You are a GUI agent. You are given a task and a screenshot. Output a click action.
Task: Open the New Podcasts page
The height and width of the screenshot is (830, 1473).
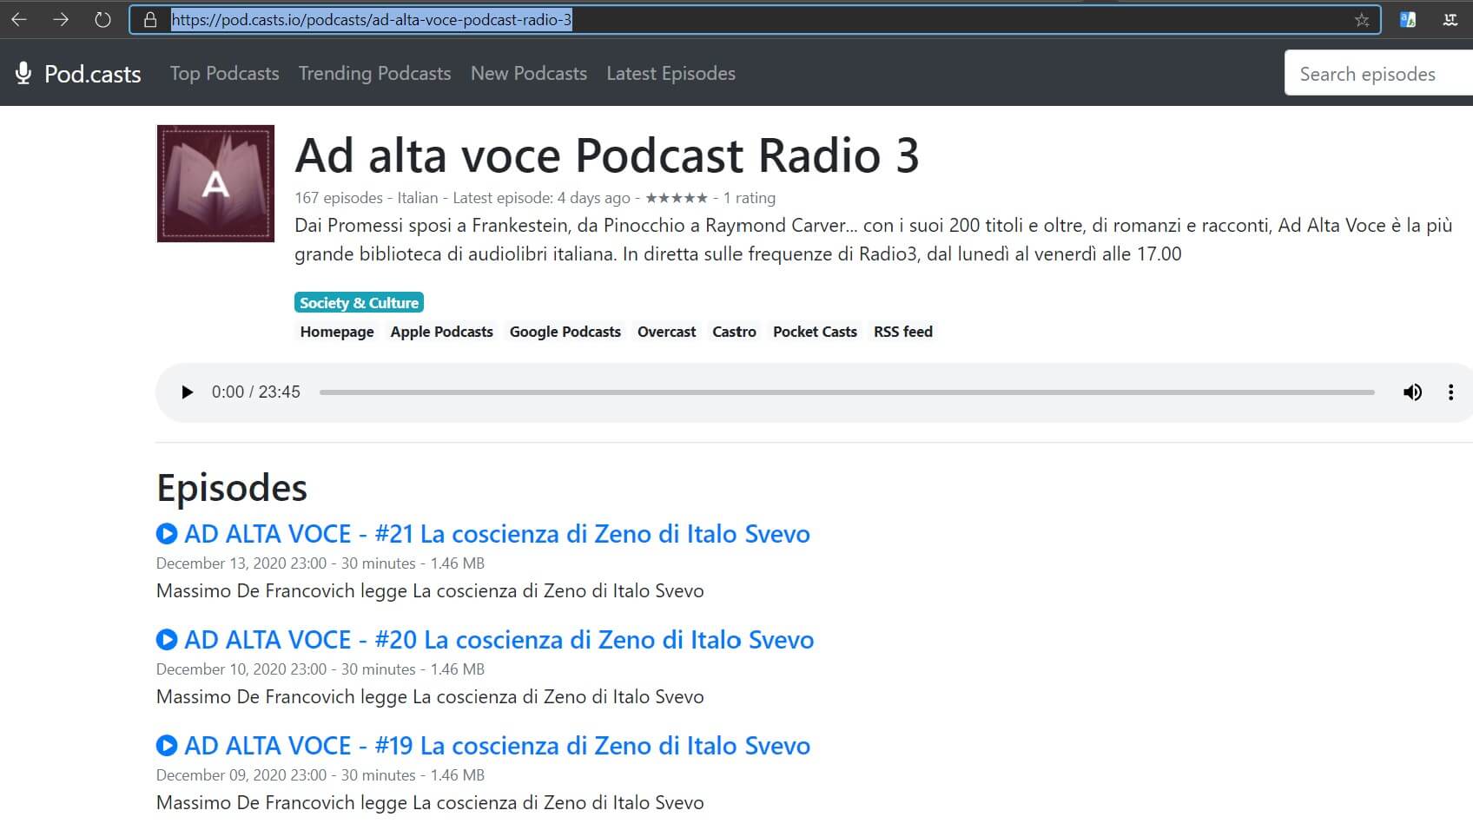point(528,74)
